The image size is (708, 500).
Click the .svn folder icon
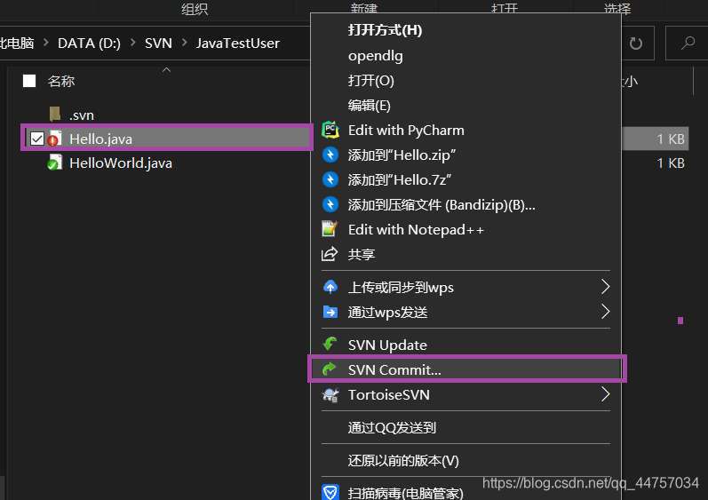[x=55, y=115]
